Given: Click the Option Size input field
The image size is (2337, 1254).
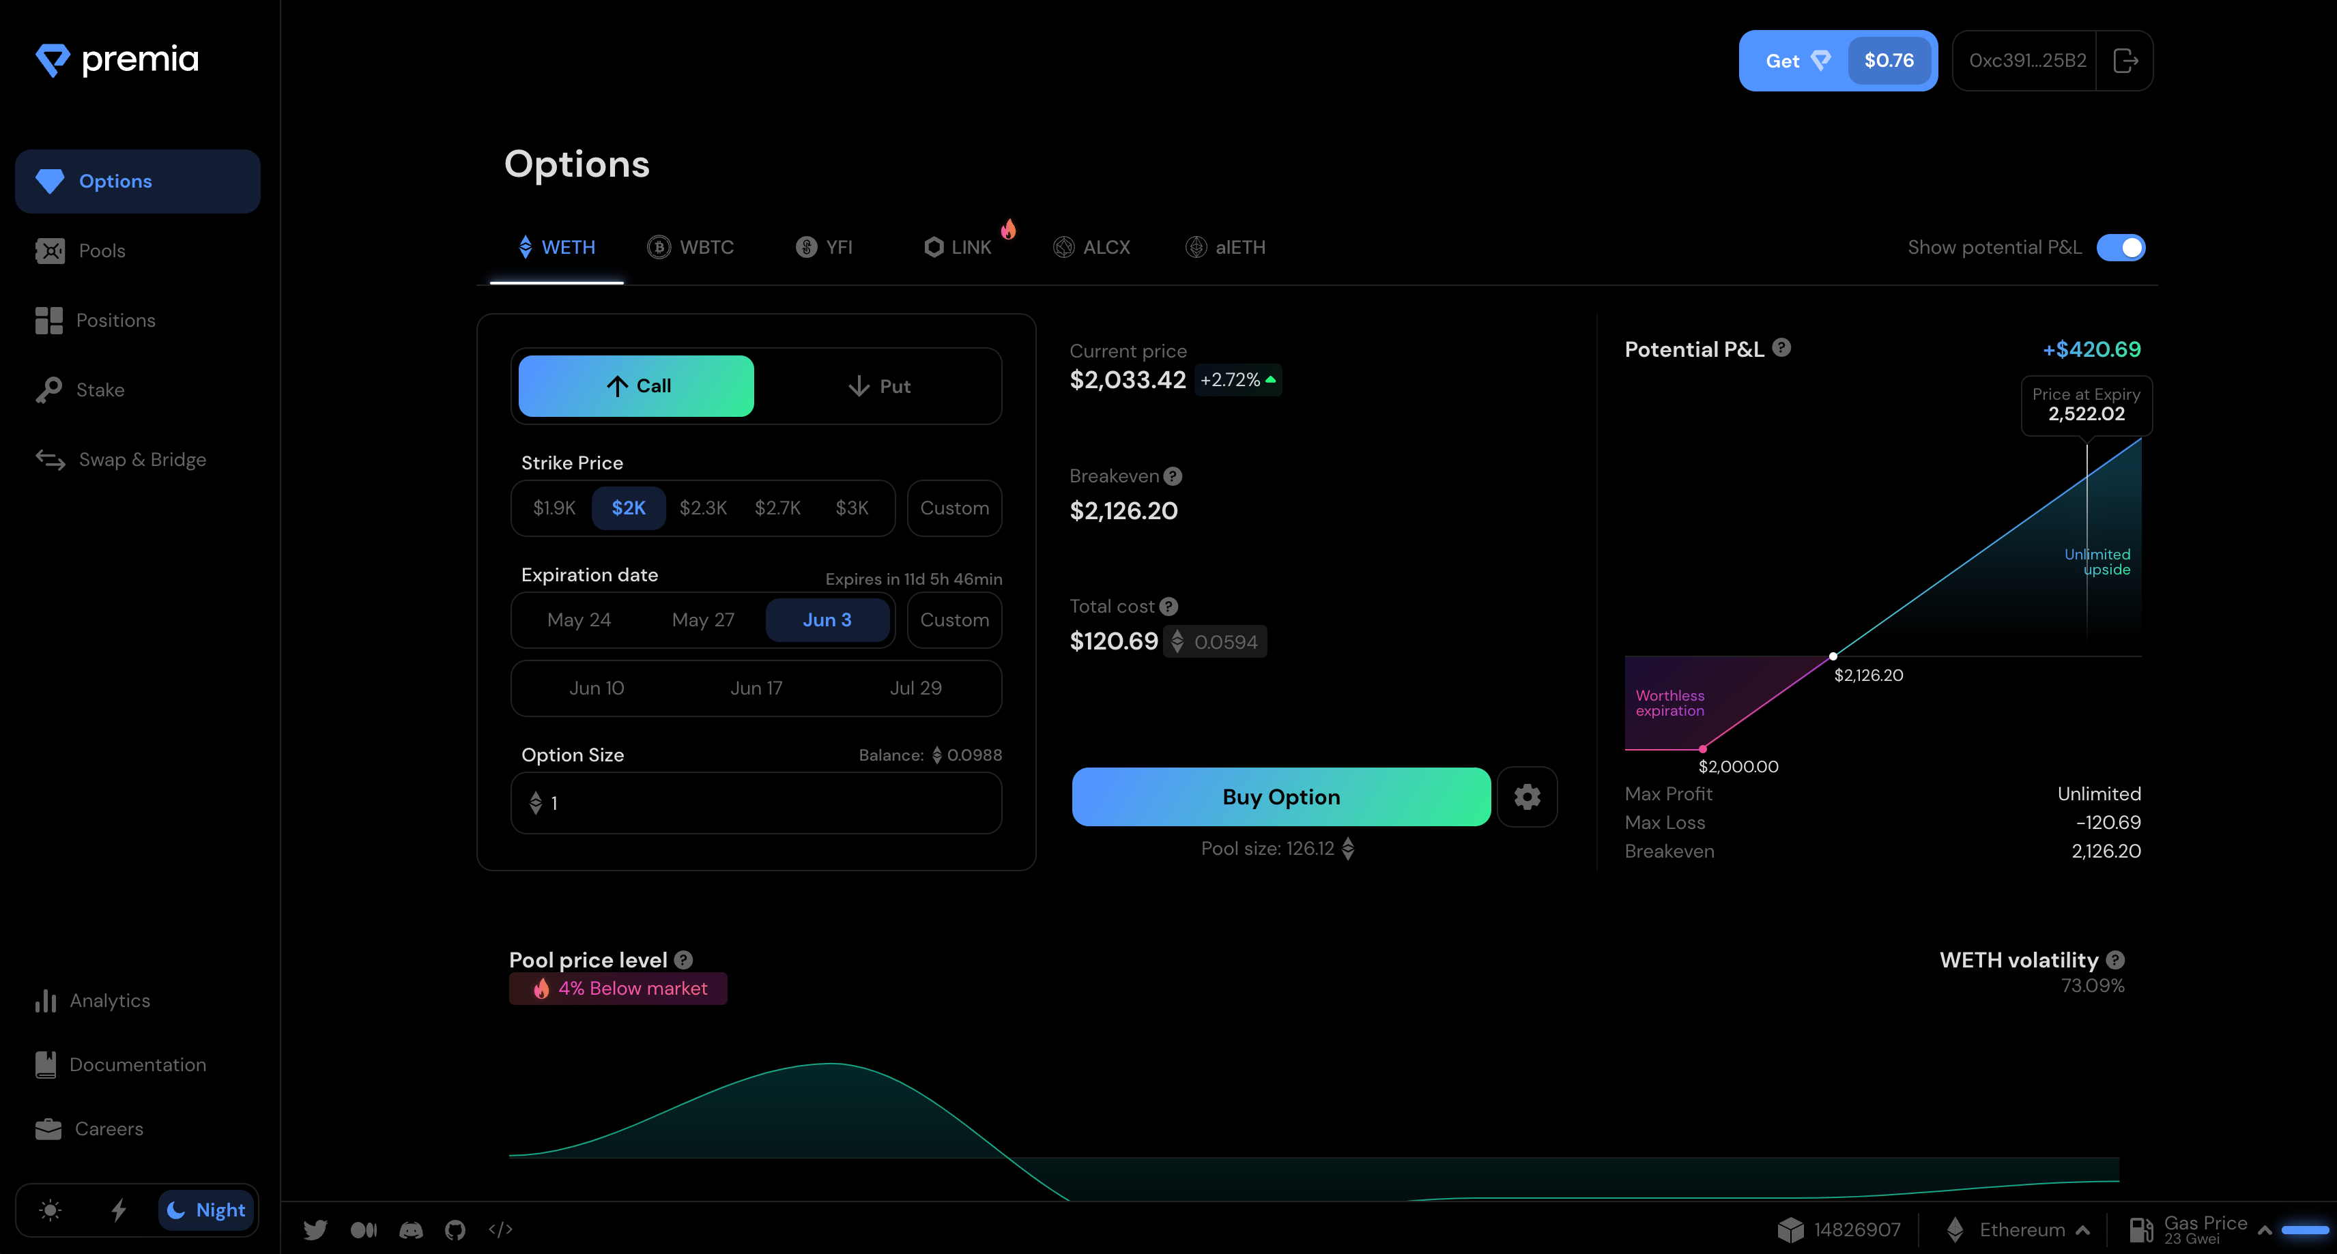Looking at the screenshot, I should (x=756, y=803).
